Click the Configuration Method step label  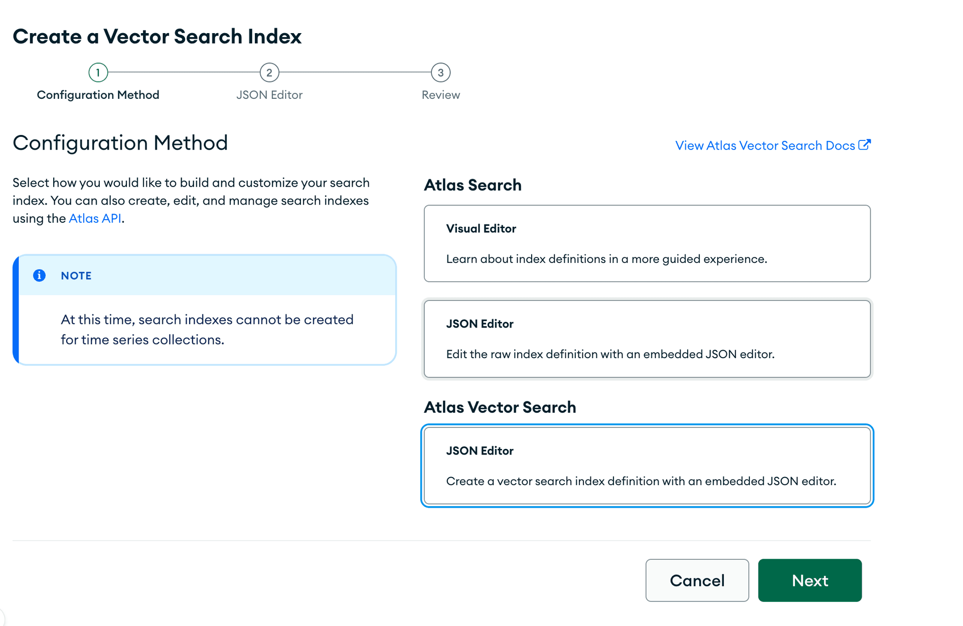(98, 95)
